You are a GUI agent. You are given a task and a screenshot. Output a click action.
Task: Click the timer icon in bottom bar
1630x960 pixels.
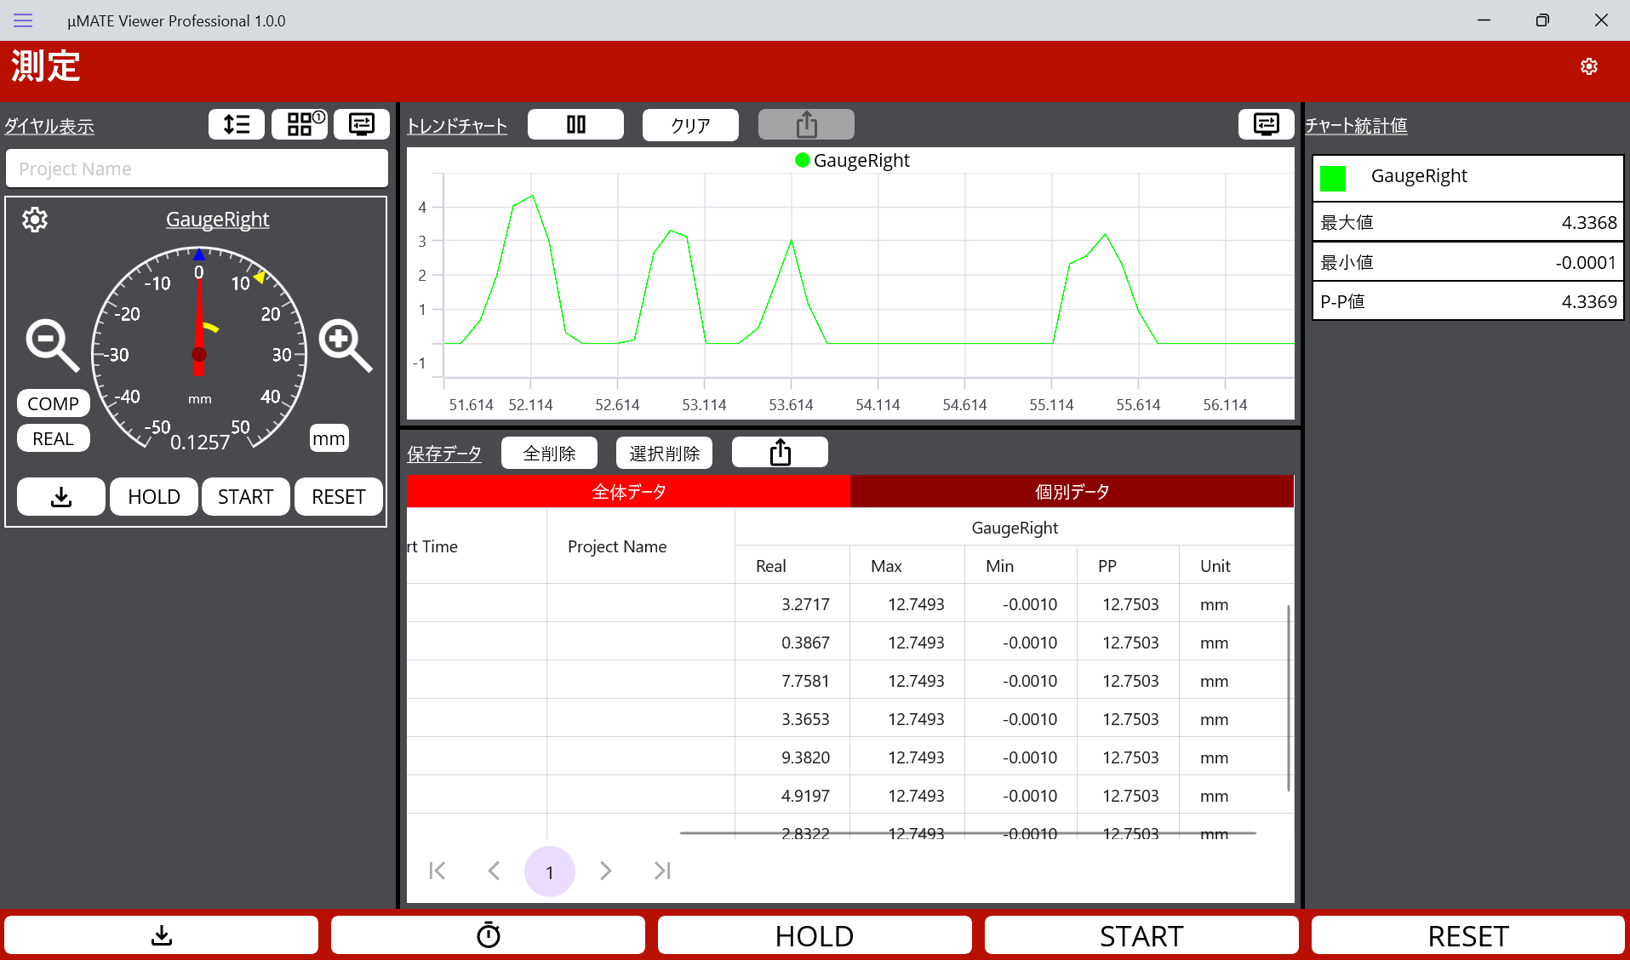tap(488, 935)
